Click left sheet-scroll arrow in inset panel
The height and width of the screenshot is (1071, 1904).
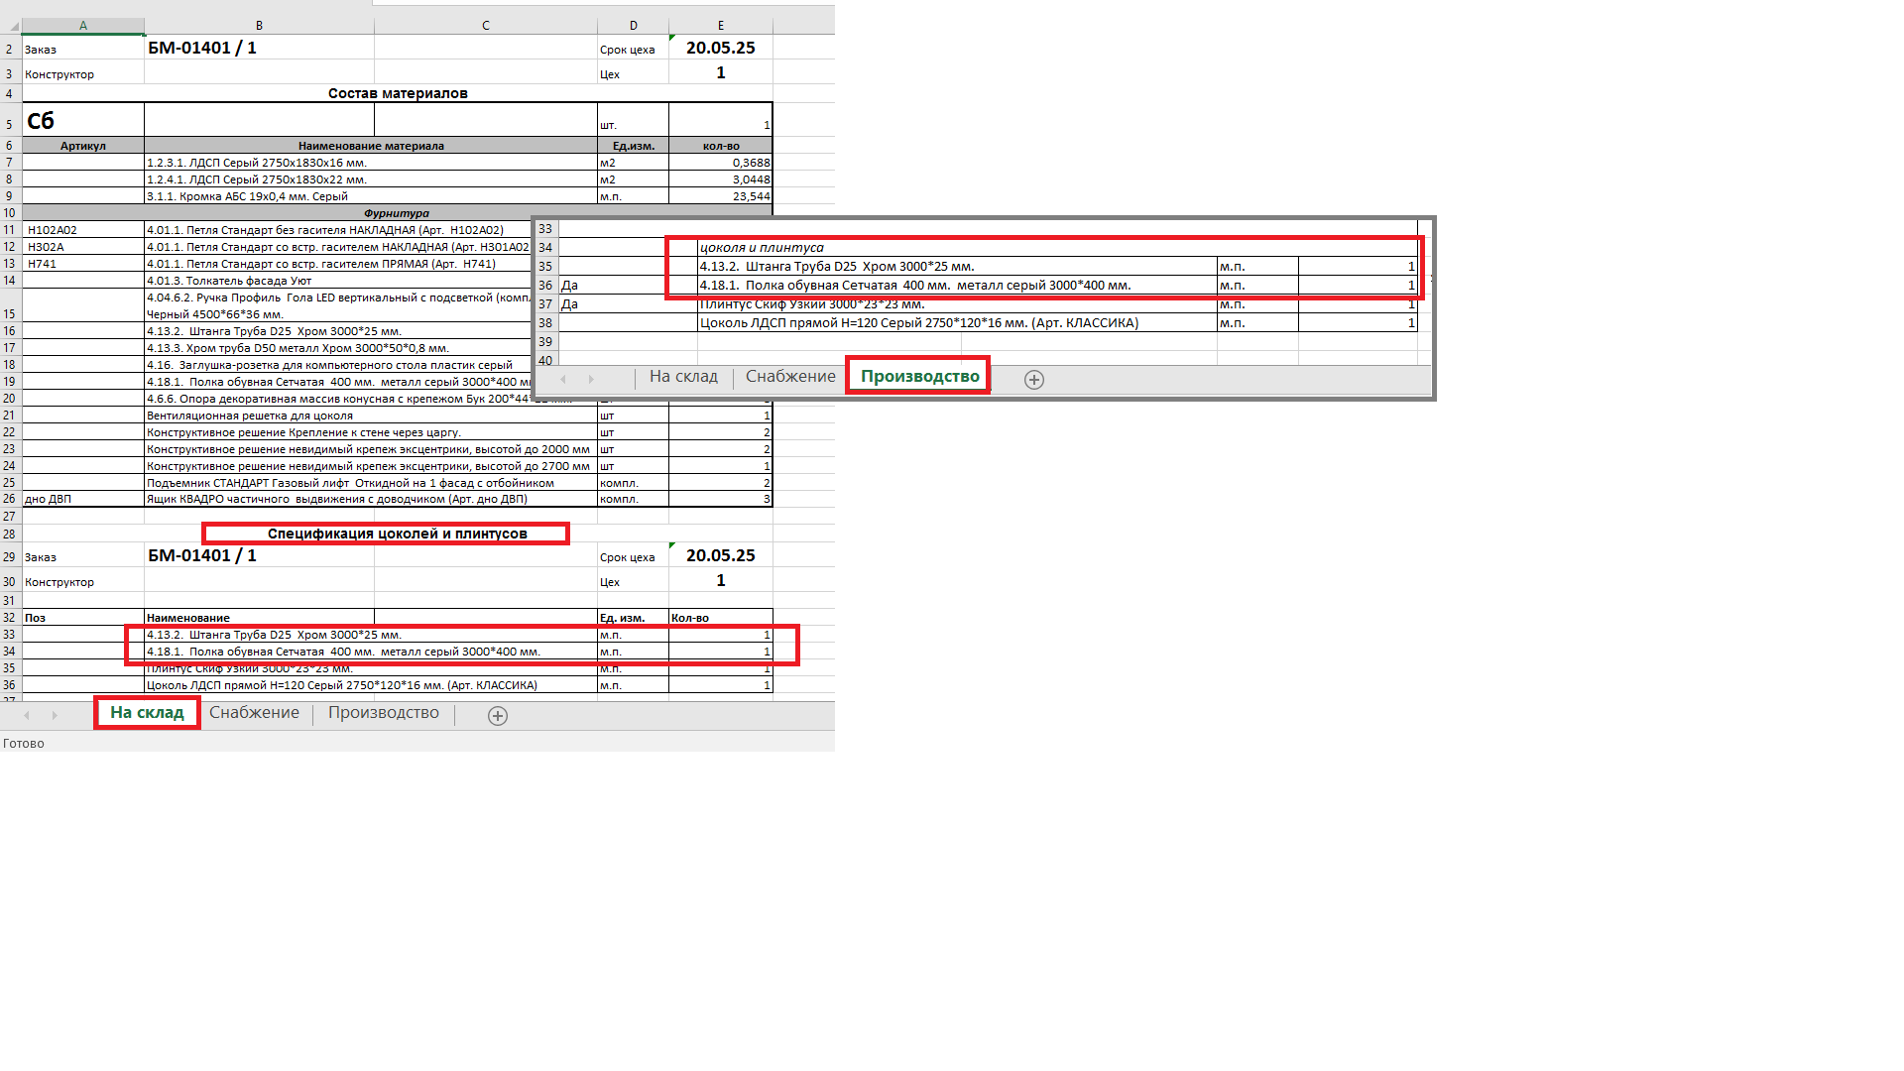(x=563, y=379)
